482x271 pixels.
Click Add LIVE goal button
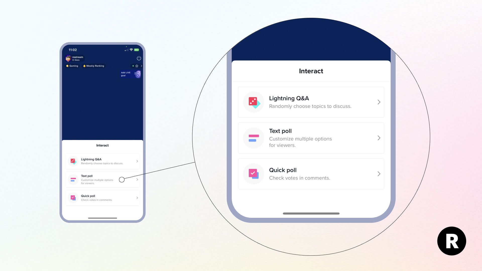pos(130,74)
